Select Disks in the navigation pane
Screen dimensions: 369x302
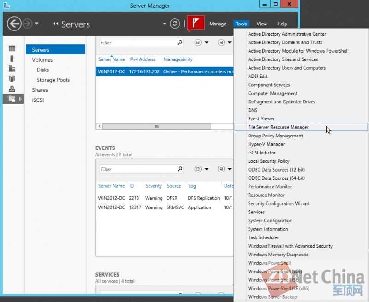pyautogui.click(x=43, y=70)
